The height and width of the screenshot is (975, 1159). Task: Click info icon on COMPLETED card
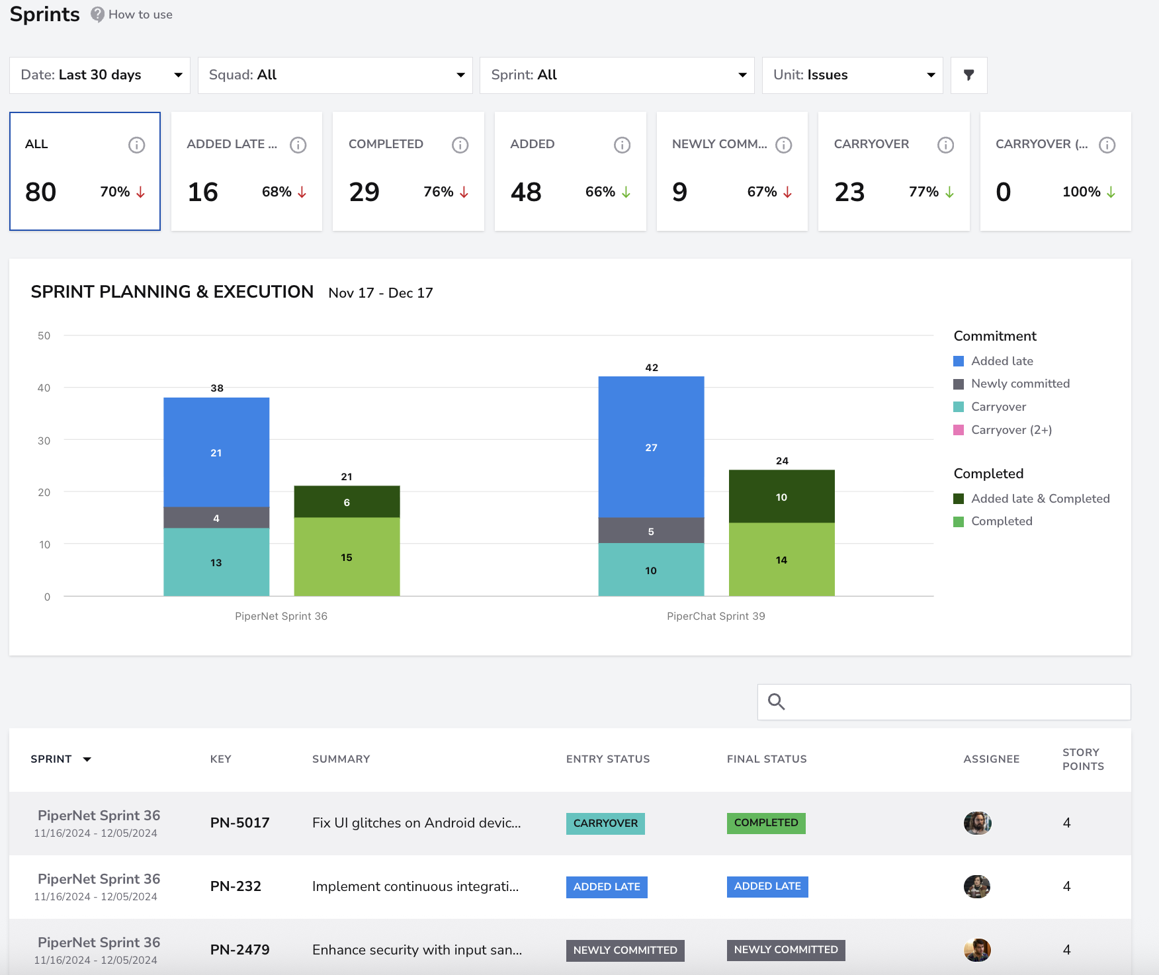click(x=460, y=145)
